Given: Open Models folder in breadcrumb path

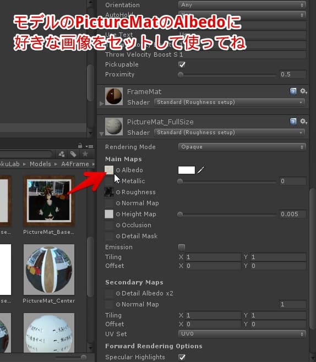Looking at the screenshot, I should (40, 164).
